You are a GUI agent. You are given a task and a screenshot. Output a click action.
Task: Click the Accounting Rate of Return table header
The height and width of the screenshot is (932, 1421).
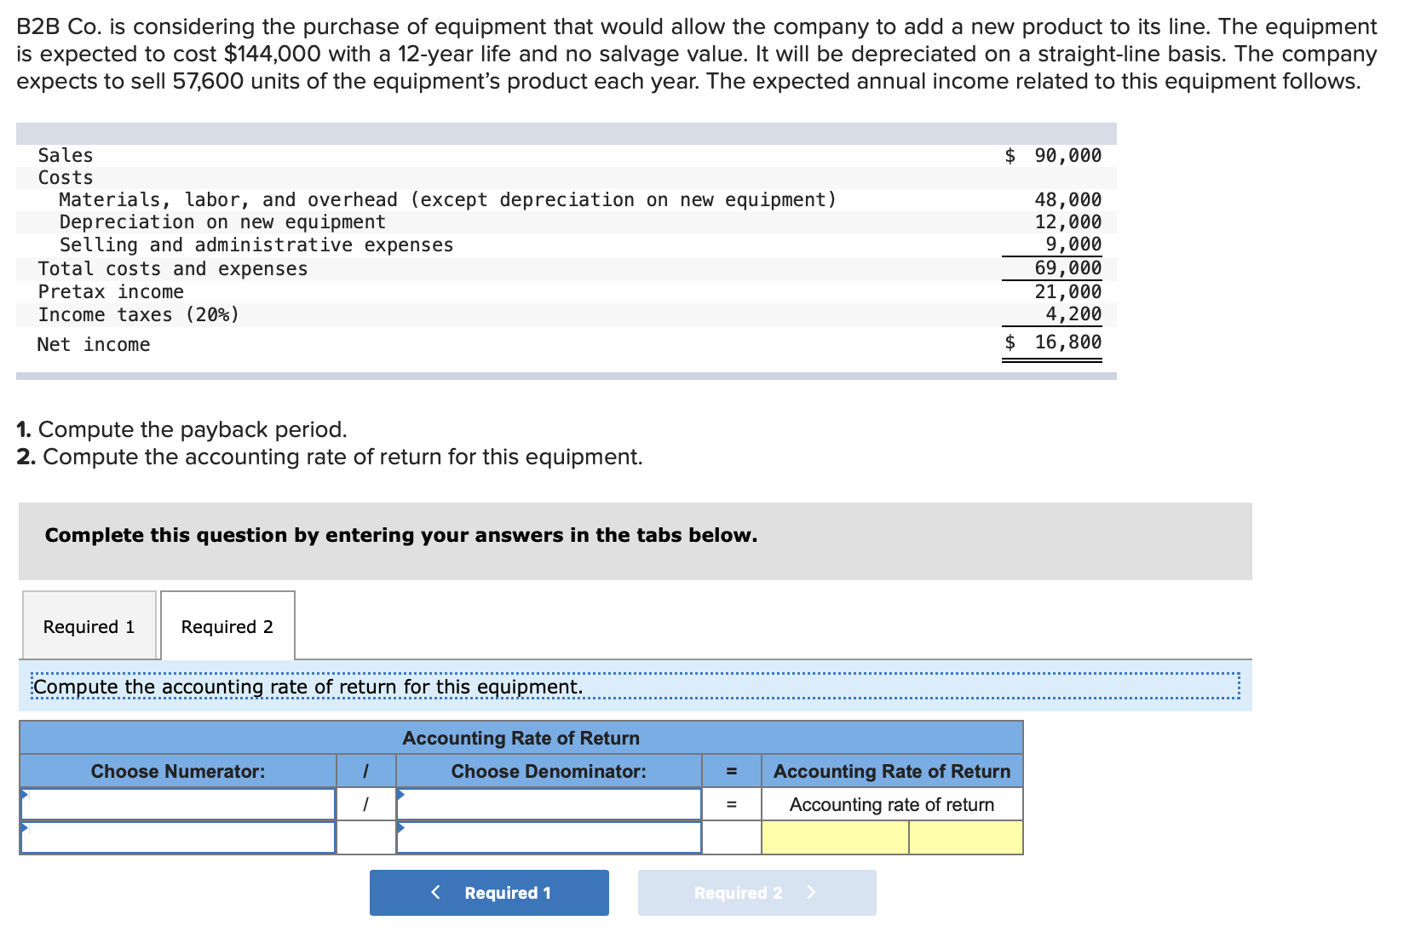[x=522, y=738]
